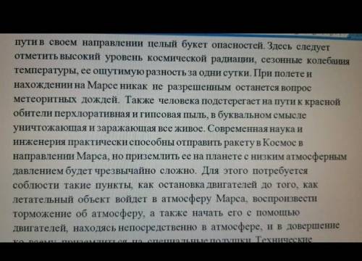Click the word "вопрос"
Screen dimensions: 362x261
point(296,88)
